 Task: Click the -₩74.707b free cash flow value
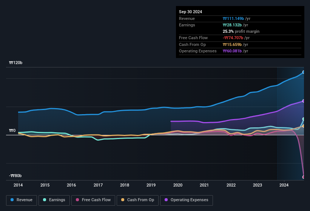(233, 38)
